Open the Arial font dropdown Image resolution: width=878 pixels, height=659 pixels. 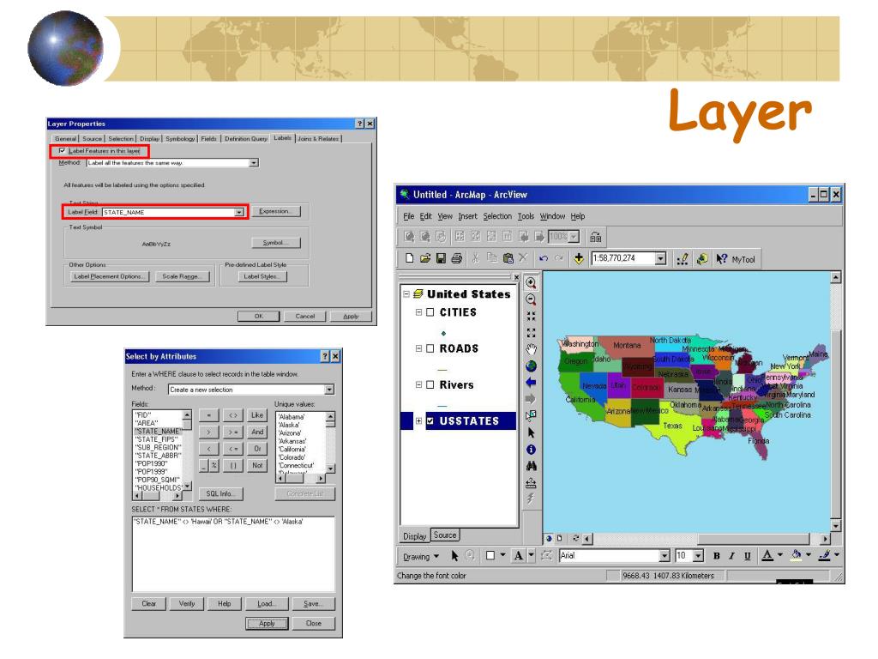coord(665,556)
